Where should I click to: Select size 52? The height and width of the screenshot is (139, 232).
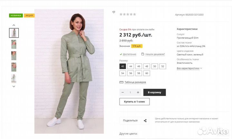pyautogui.click(x=163, y=66)
